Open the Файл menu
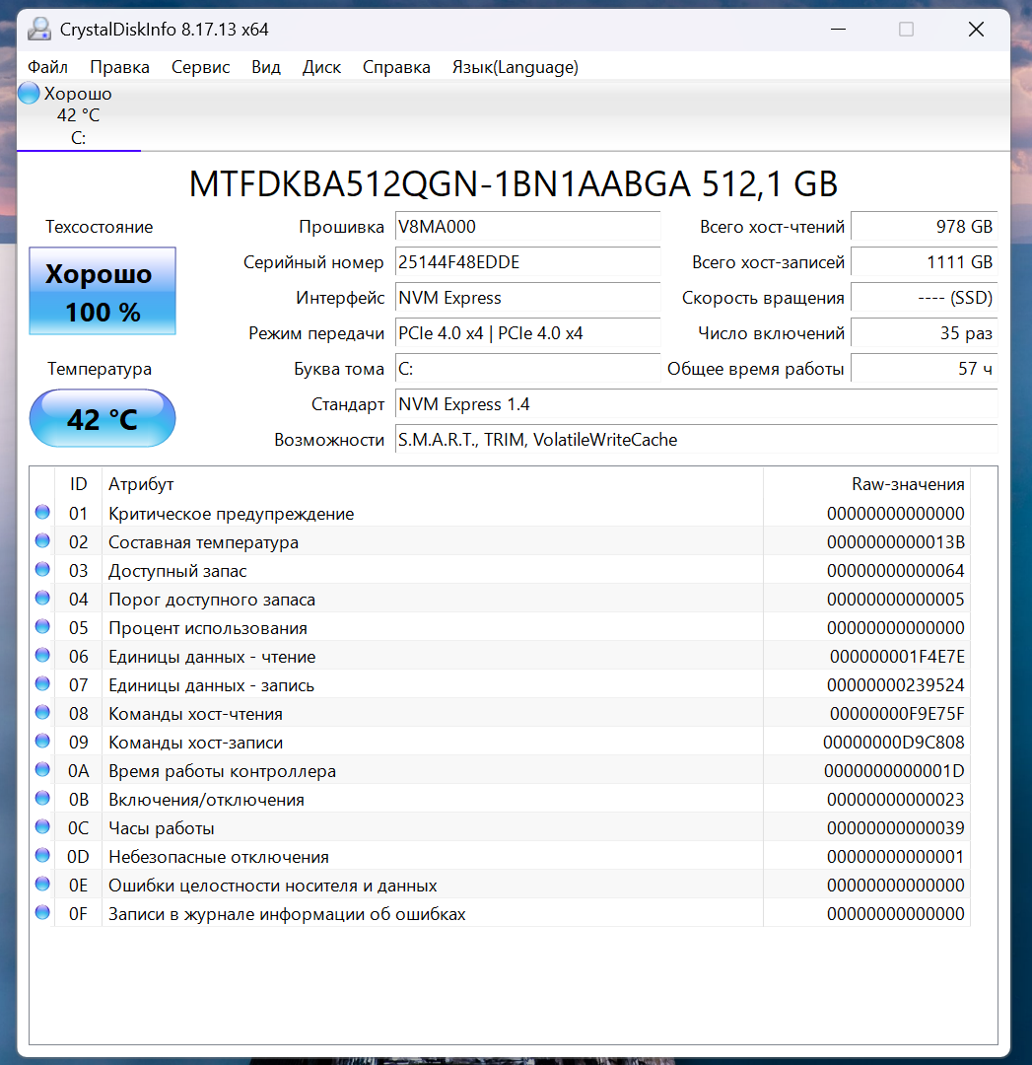The image size is (1032, 1065). click(x=47, y=67)
